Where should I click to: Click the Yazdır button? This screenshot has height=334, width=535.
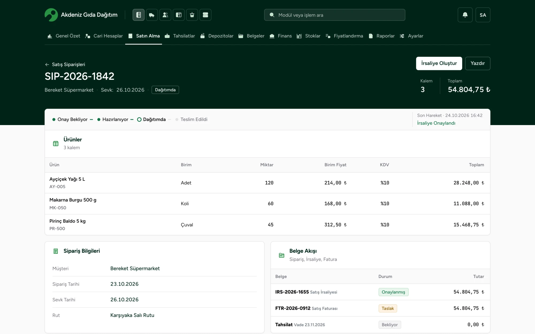pos(477,63)
